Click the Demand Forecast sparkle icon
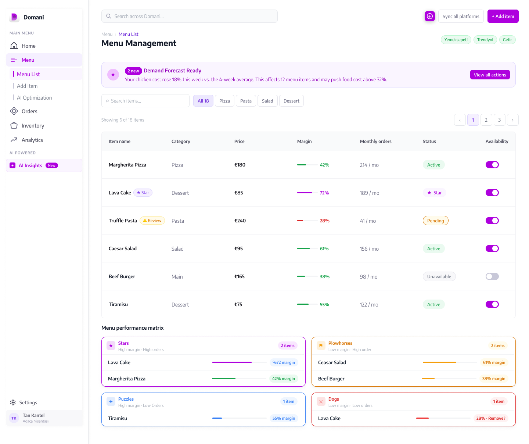 tap(113, 75)
